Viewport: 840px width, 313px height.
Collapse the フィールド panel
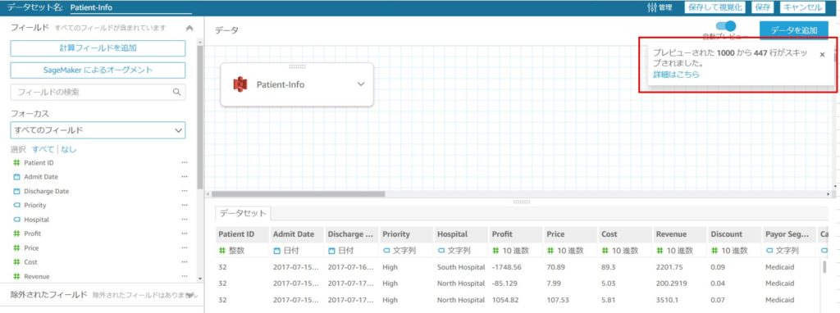pos(189,29)
